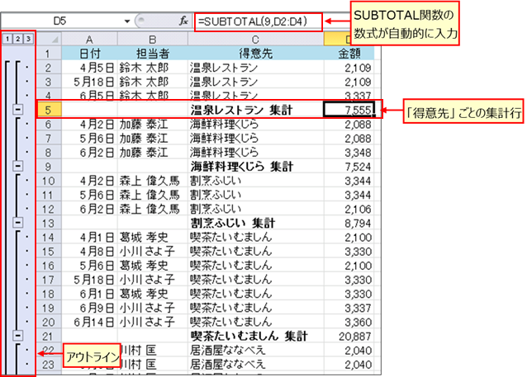
Task: Select cell with value 7,524
Action: [349, 167]
